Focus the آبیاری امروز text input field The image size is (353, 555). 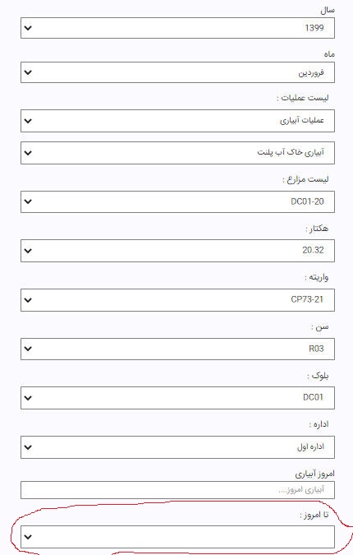(177, 490)
